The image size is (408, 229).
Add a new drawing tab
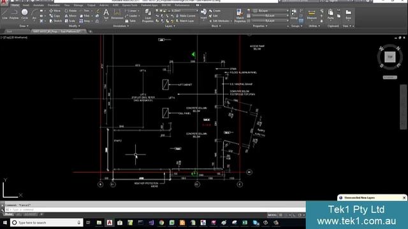pyautogui.click(x=91, y=31)
